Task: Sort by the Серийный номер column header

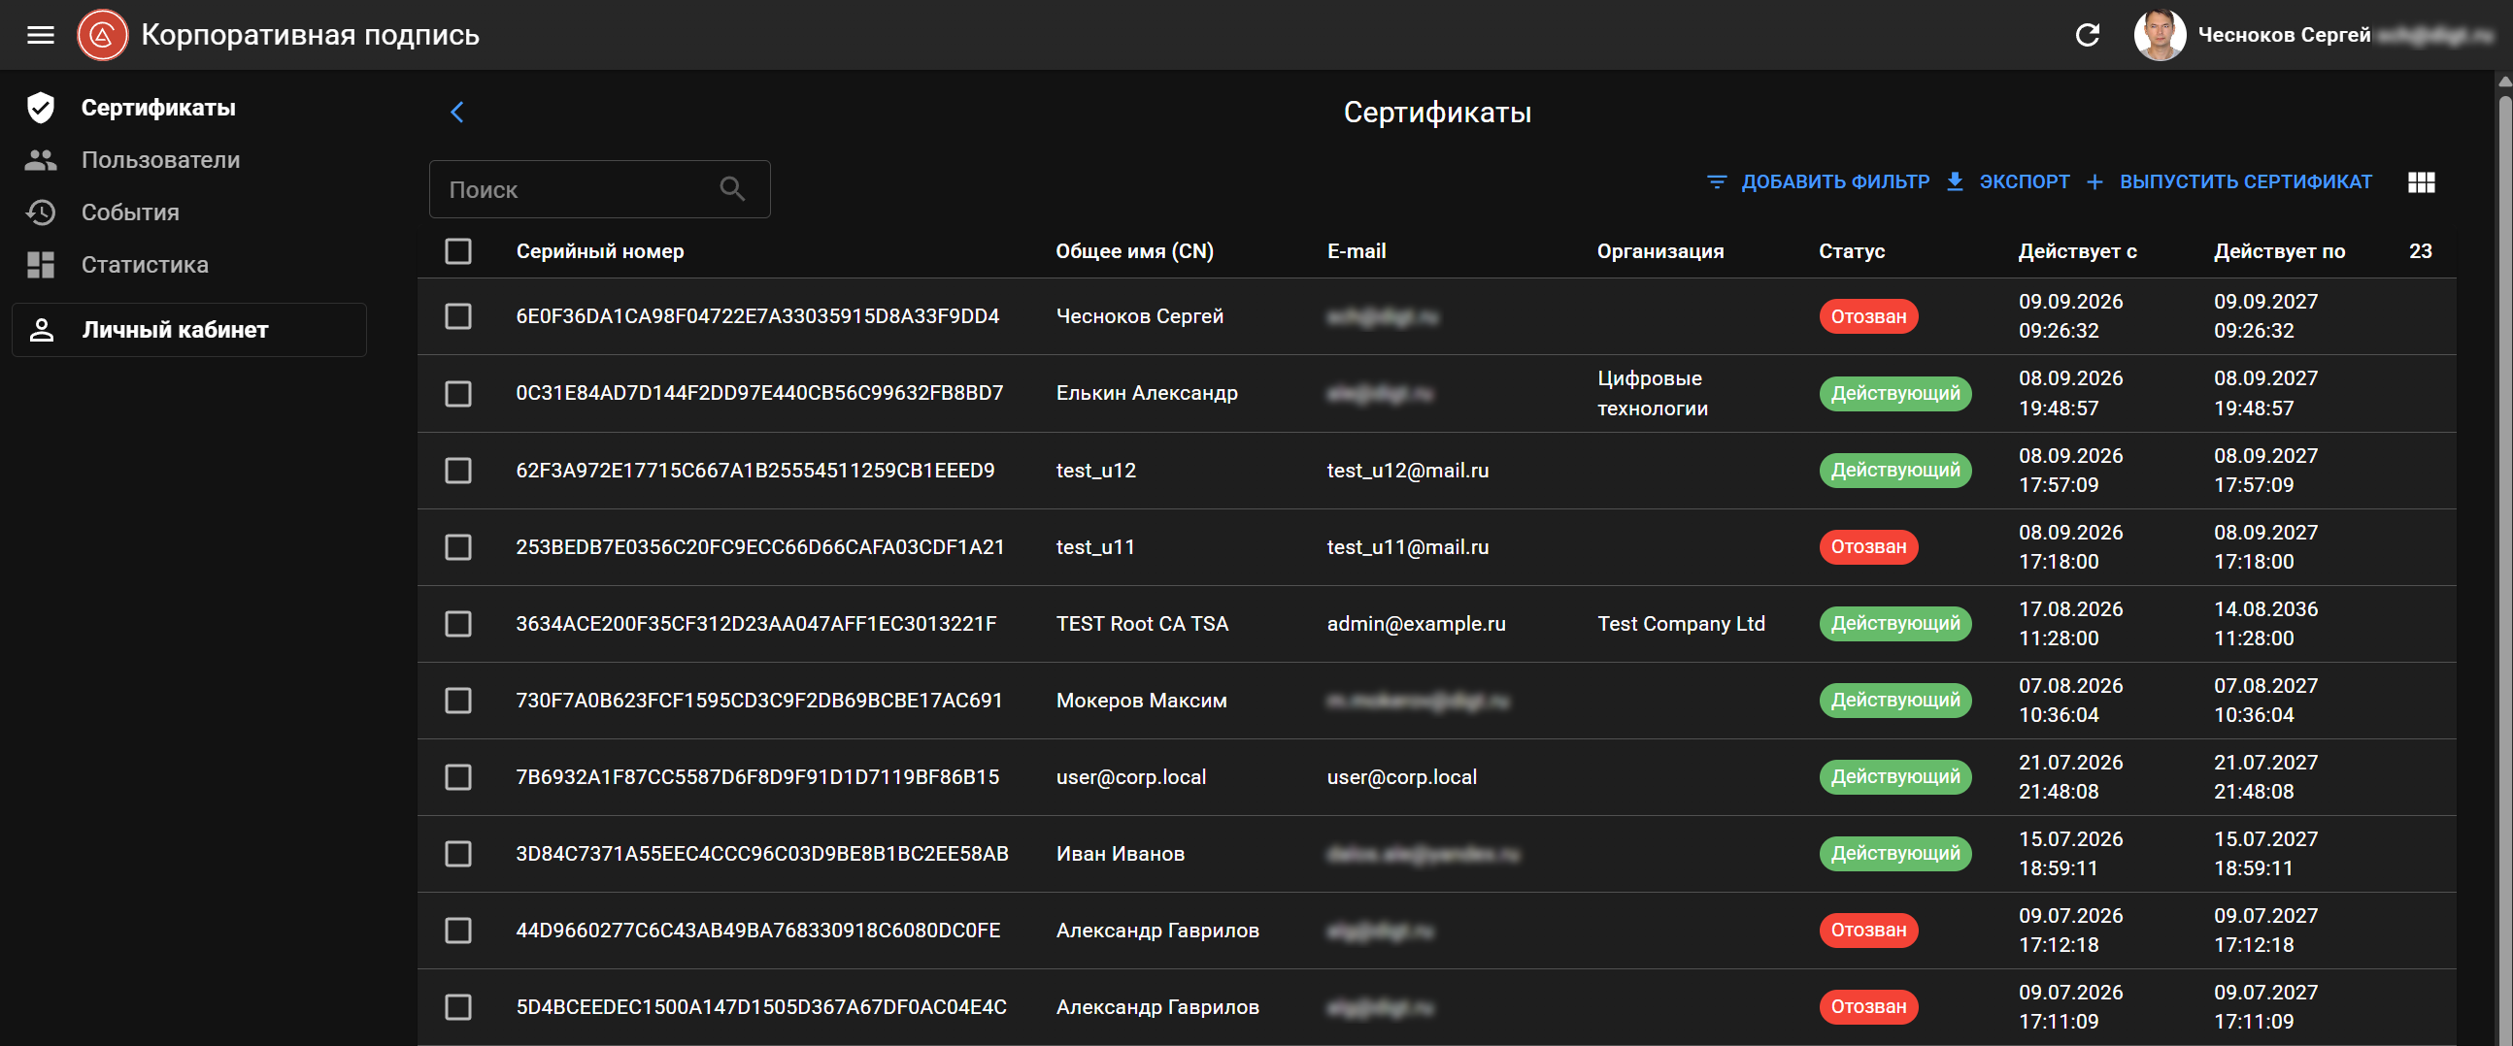Action: click(600, 251)
